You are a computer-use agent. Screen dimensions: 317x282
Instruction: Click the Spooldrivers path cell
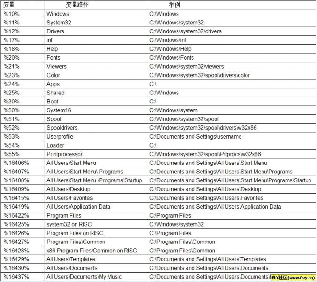95,128
